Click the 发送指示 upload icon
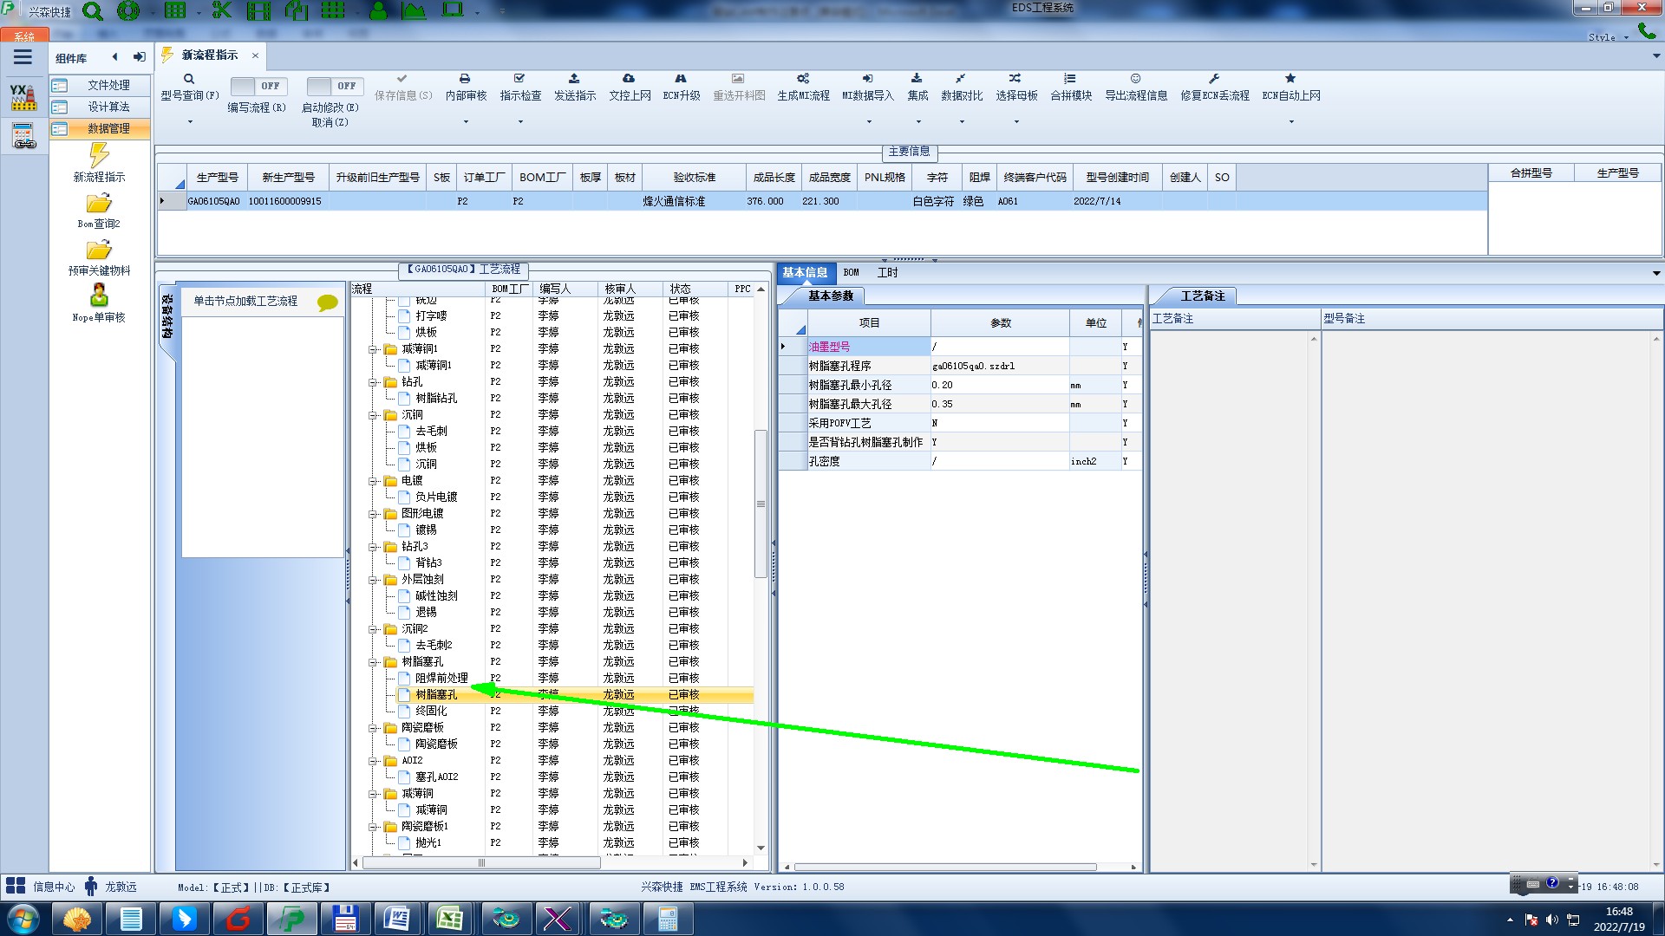This screenshot has width=1665, height=936. [574, 79]
